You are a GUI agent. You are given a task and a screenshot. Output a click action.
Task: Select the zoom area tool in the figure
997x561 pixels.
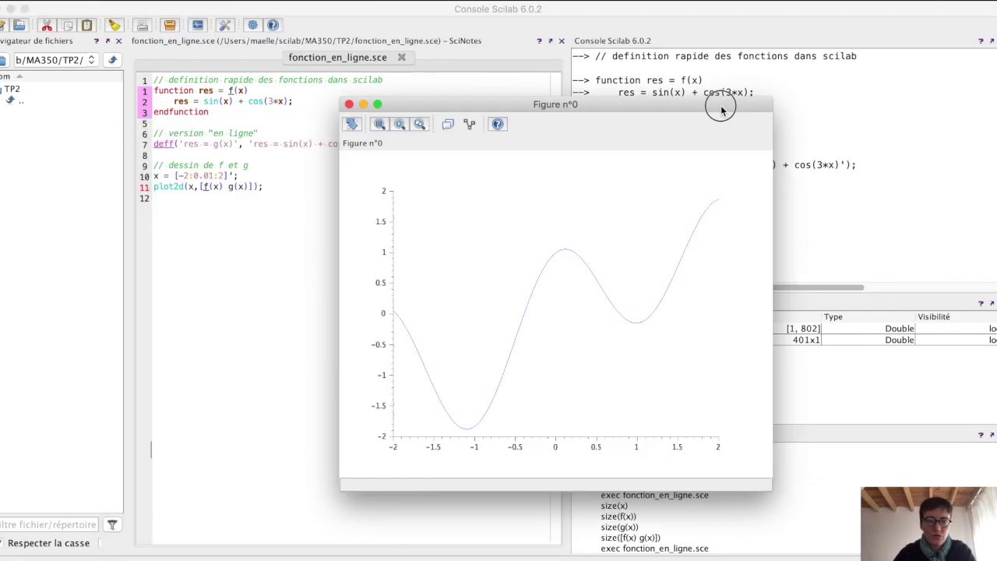click(379, 124)
